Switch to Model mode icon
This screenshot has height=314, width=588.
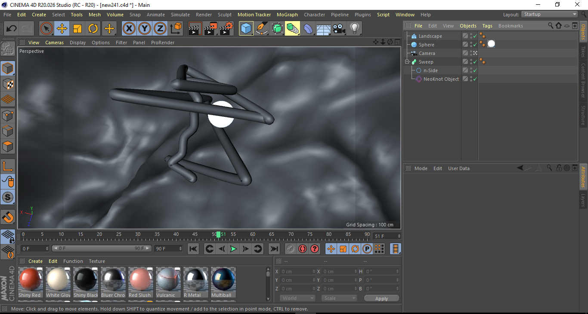coord(8,68)
